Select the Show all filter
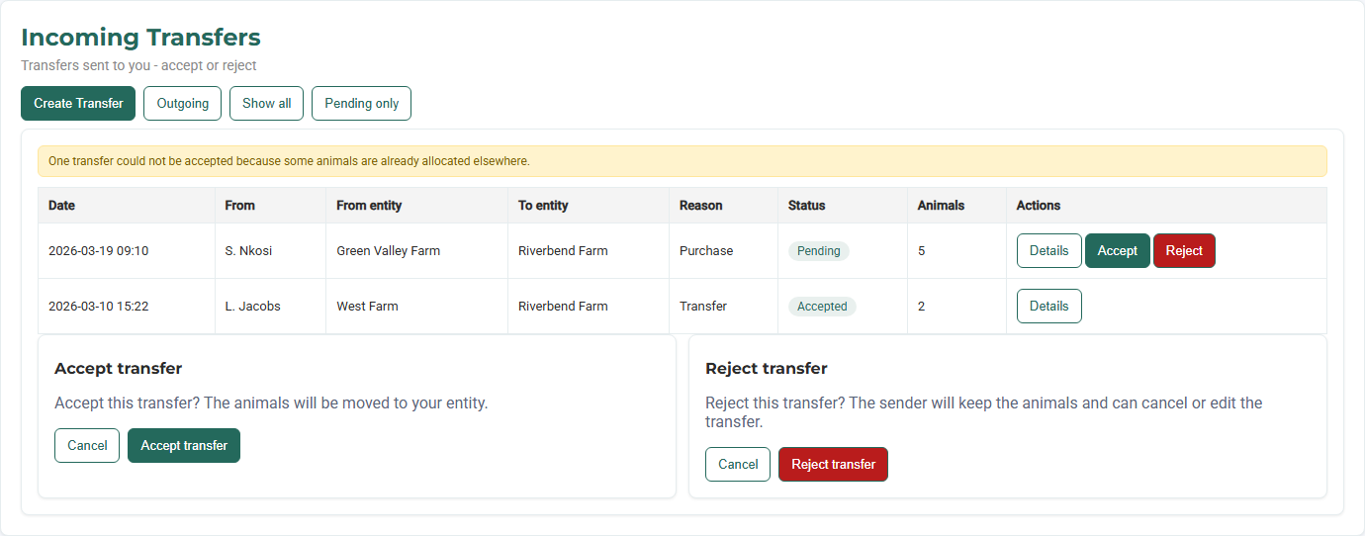Viewport: 1365px width, 536px height. 266,103
